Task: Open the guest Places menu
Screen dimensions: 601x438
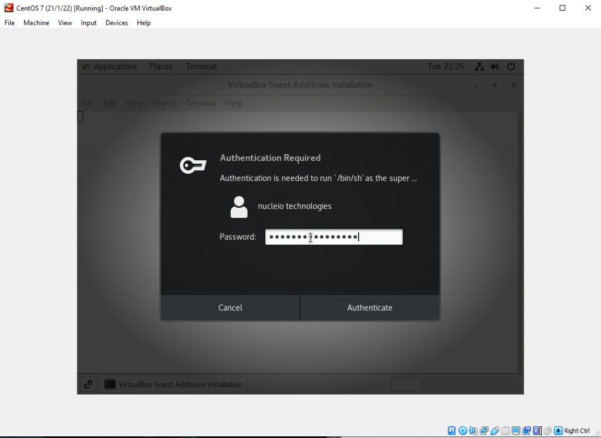Action: pyautogui.click(x=161, y=67)
